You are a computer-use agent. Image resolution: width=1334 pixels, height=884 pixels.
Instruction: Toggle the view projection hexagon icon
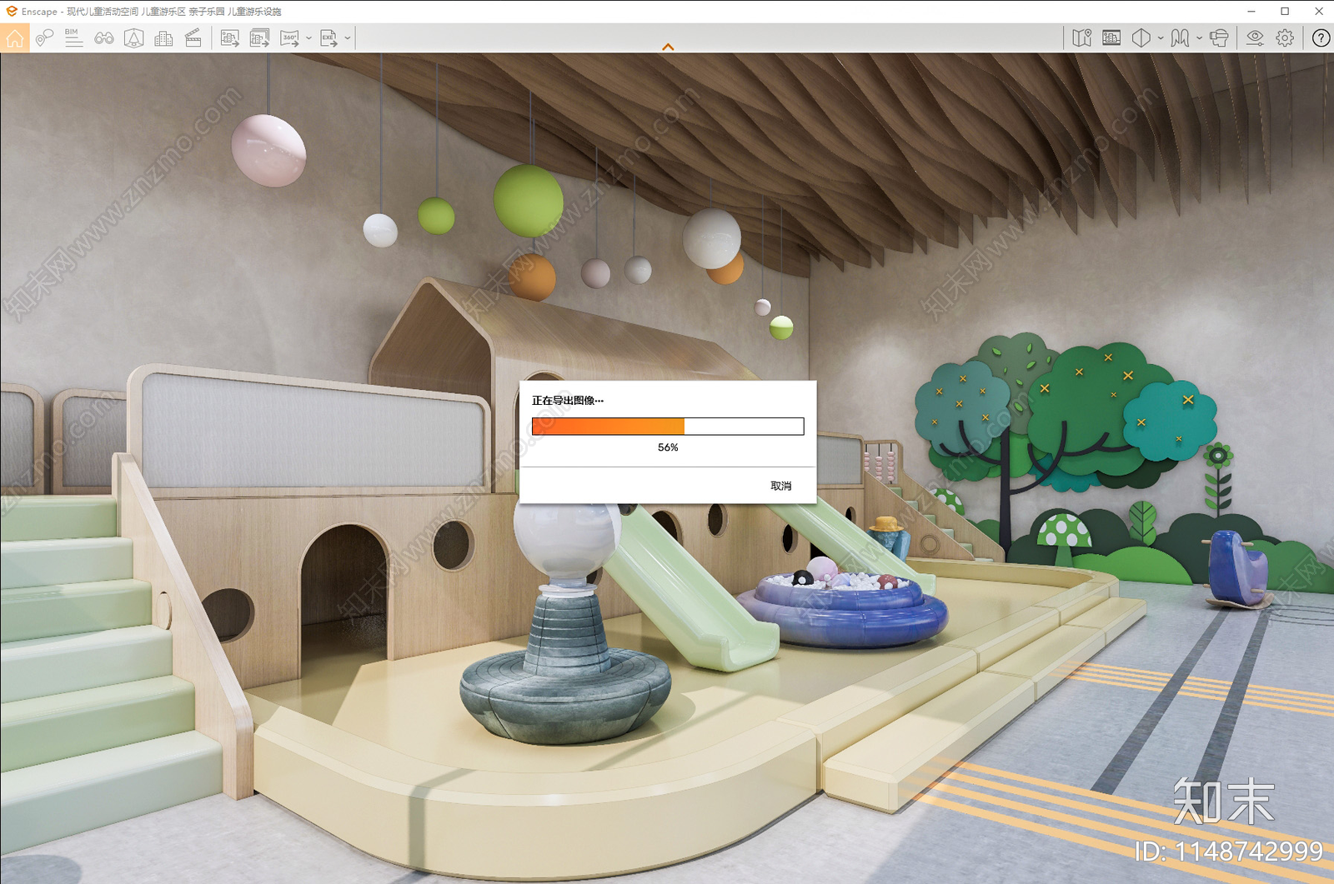[x=1141, y=38]
